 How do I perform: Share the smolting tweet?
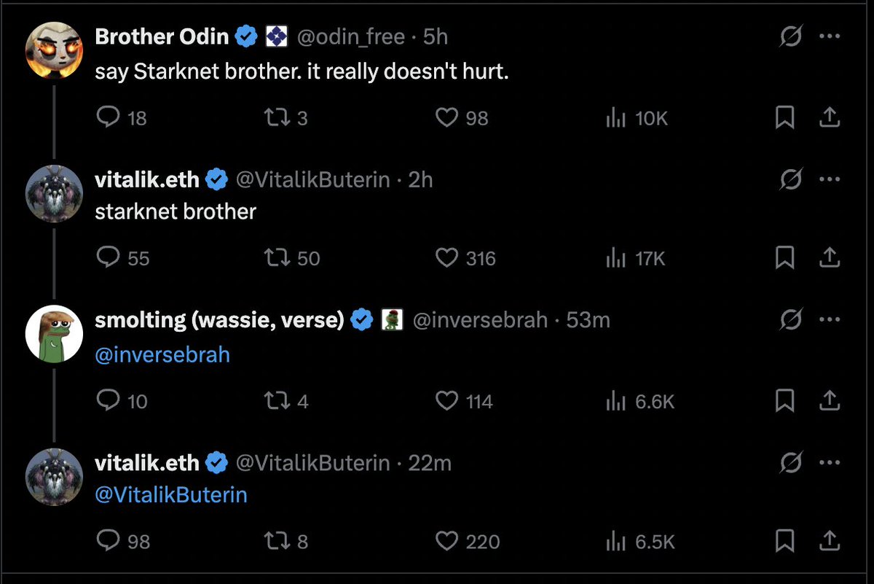click(830, 401)
